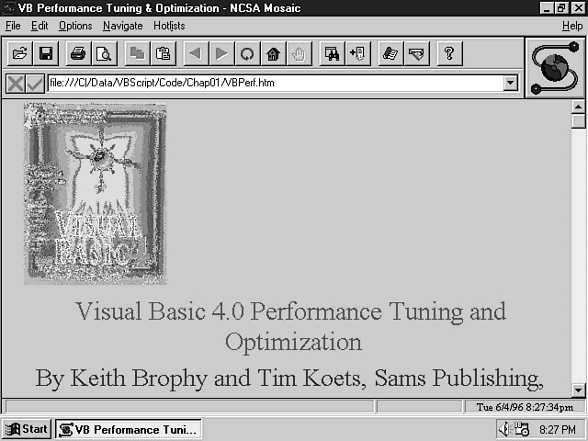Go to Home page icon
Screen dimensions: 588x441
(x=273, y=54)
